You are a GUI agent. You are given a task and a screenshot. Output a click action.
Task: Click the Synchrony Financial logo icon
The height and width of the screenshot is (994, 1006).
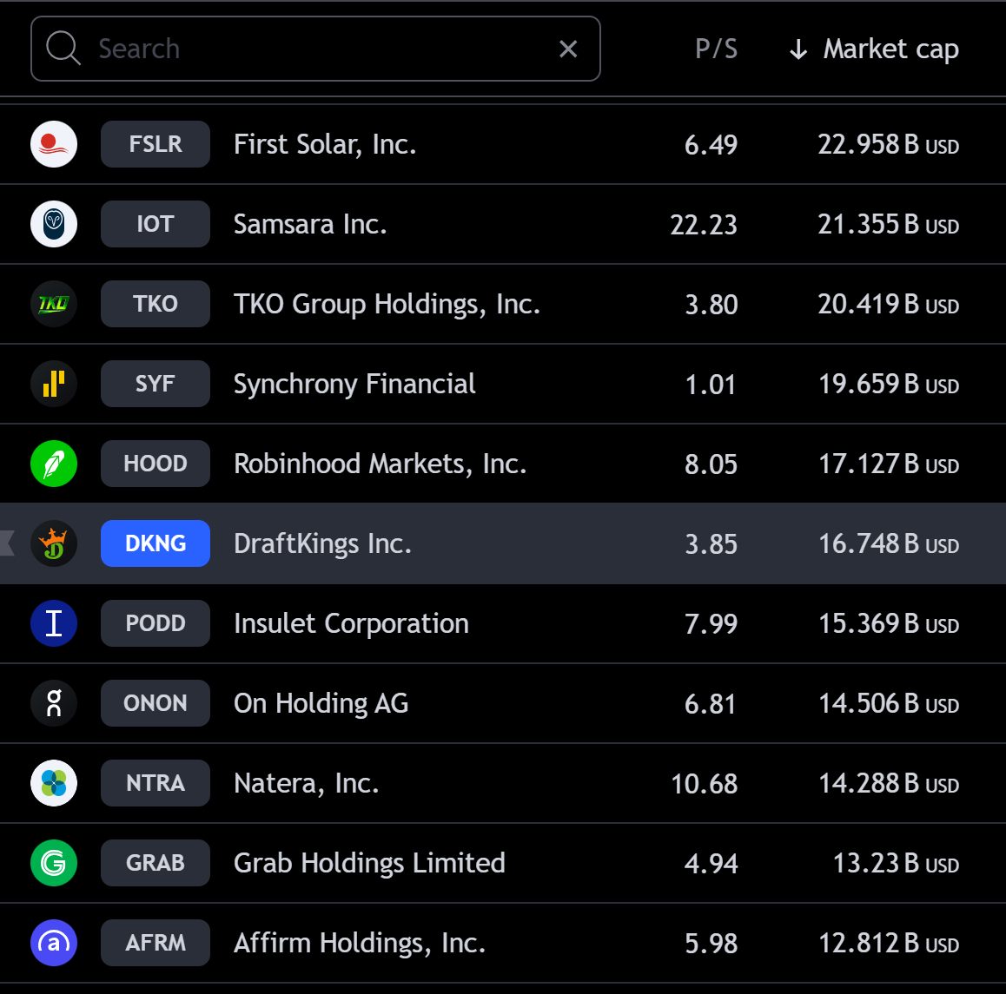[54, 384]
